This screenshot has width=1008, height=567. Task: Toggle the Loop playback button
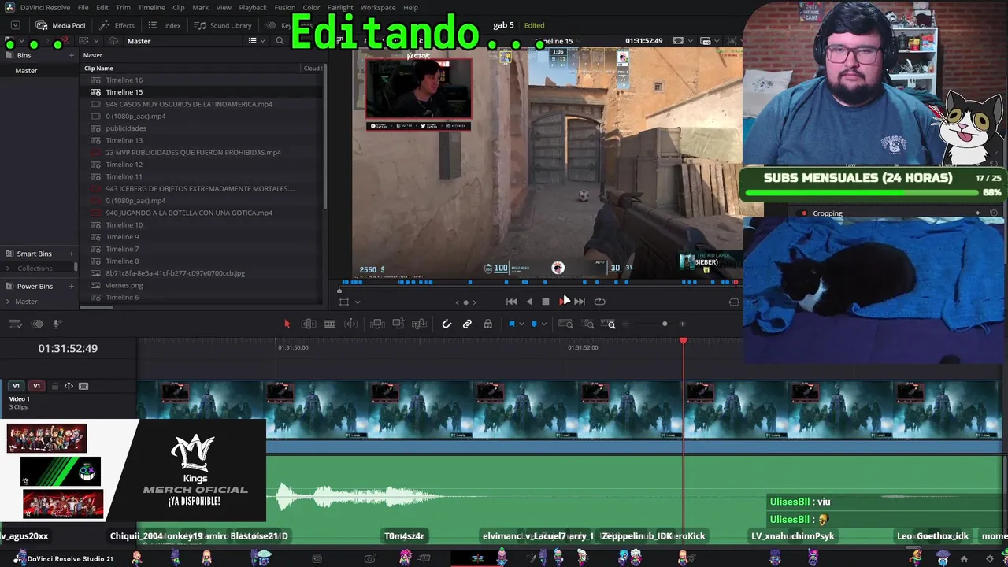click(x=600, y=302)
